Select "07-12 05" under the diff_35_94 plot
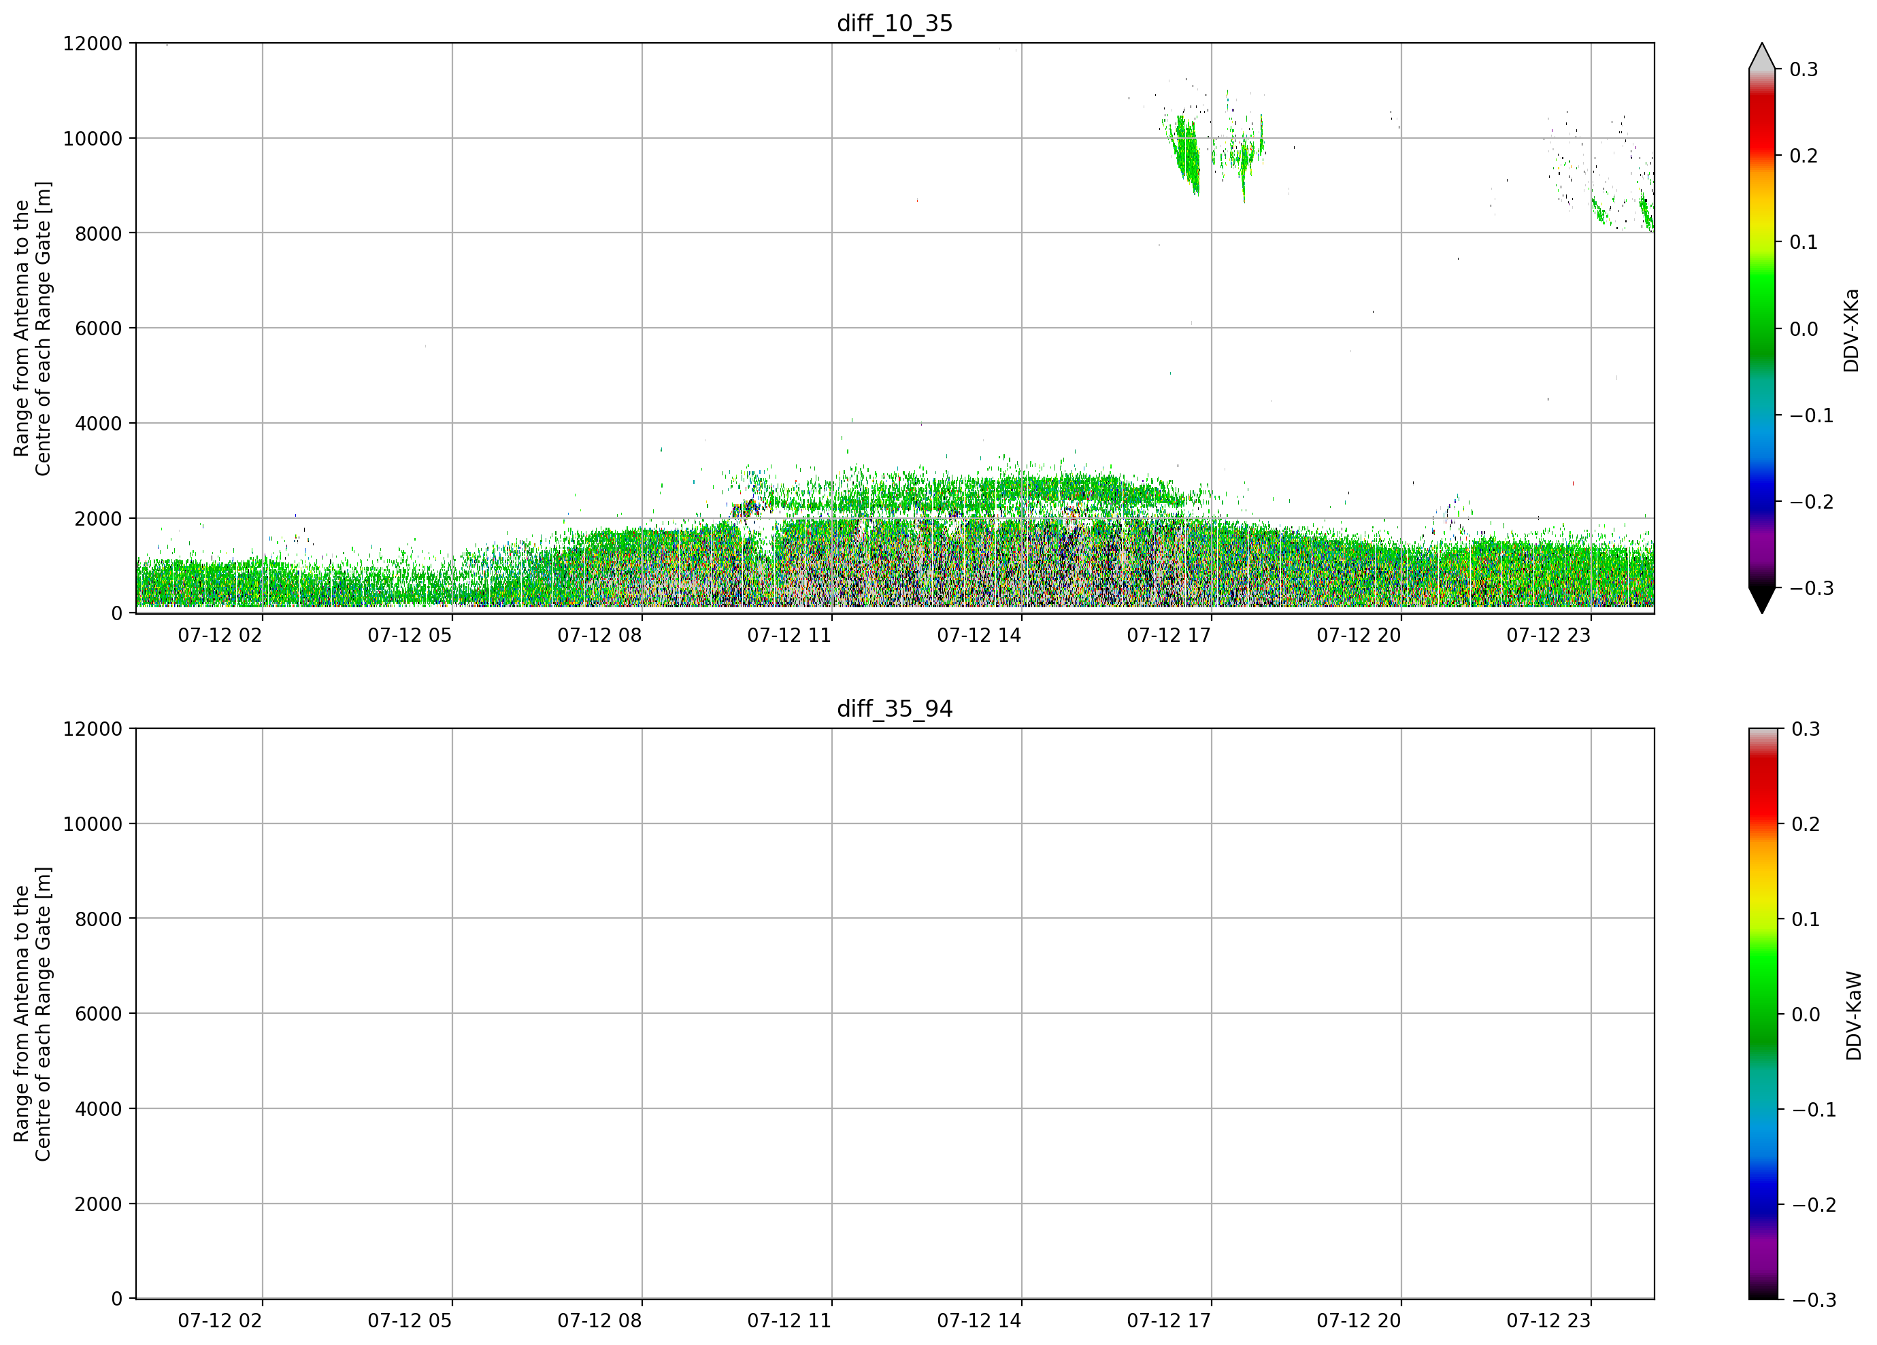Image resolution: width=1877 pixels, height=1345 pixels. pos(410,1321)
